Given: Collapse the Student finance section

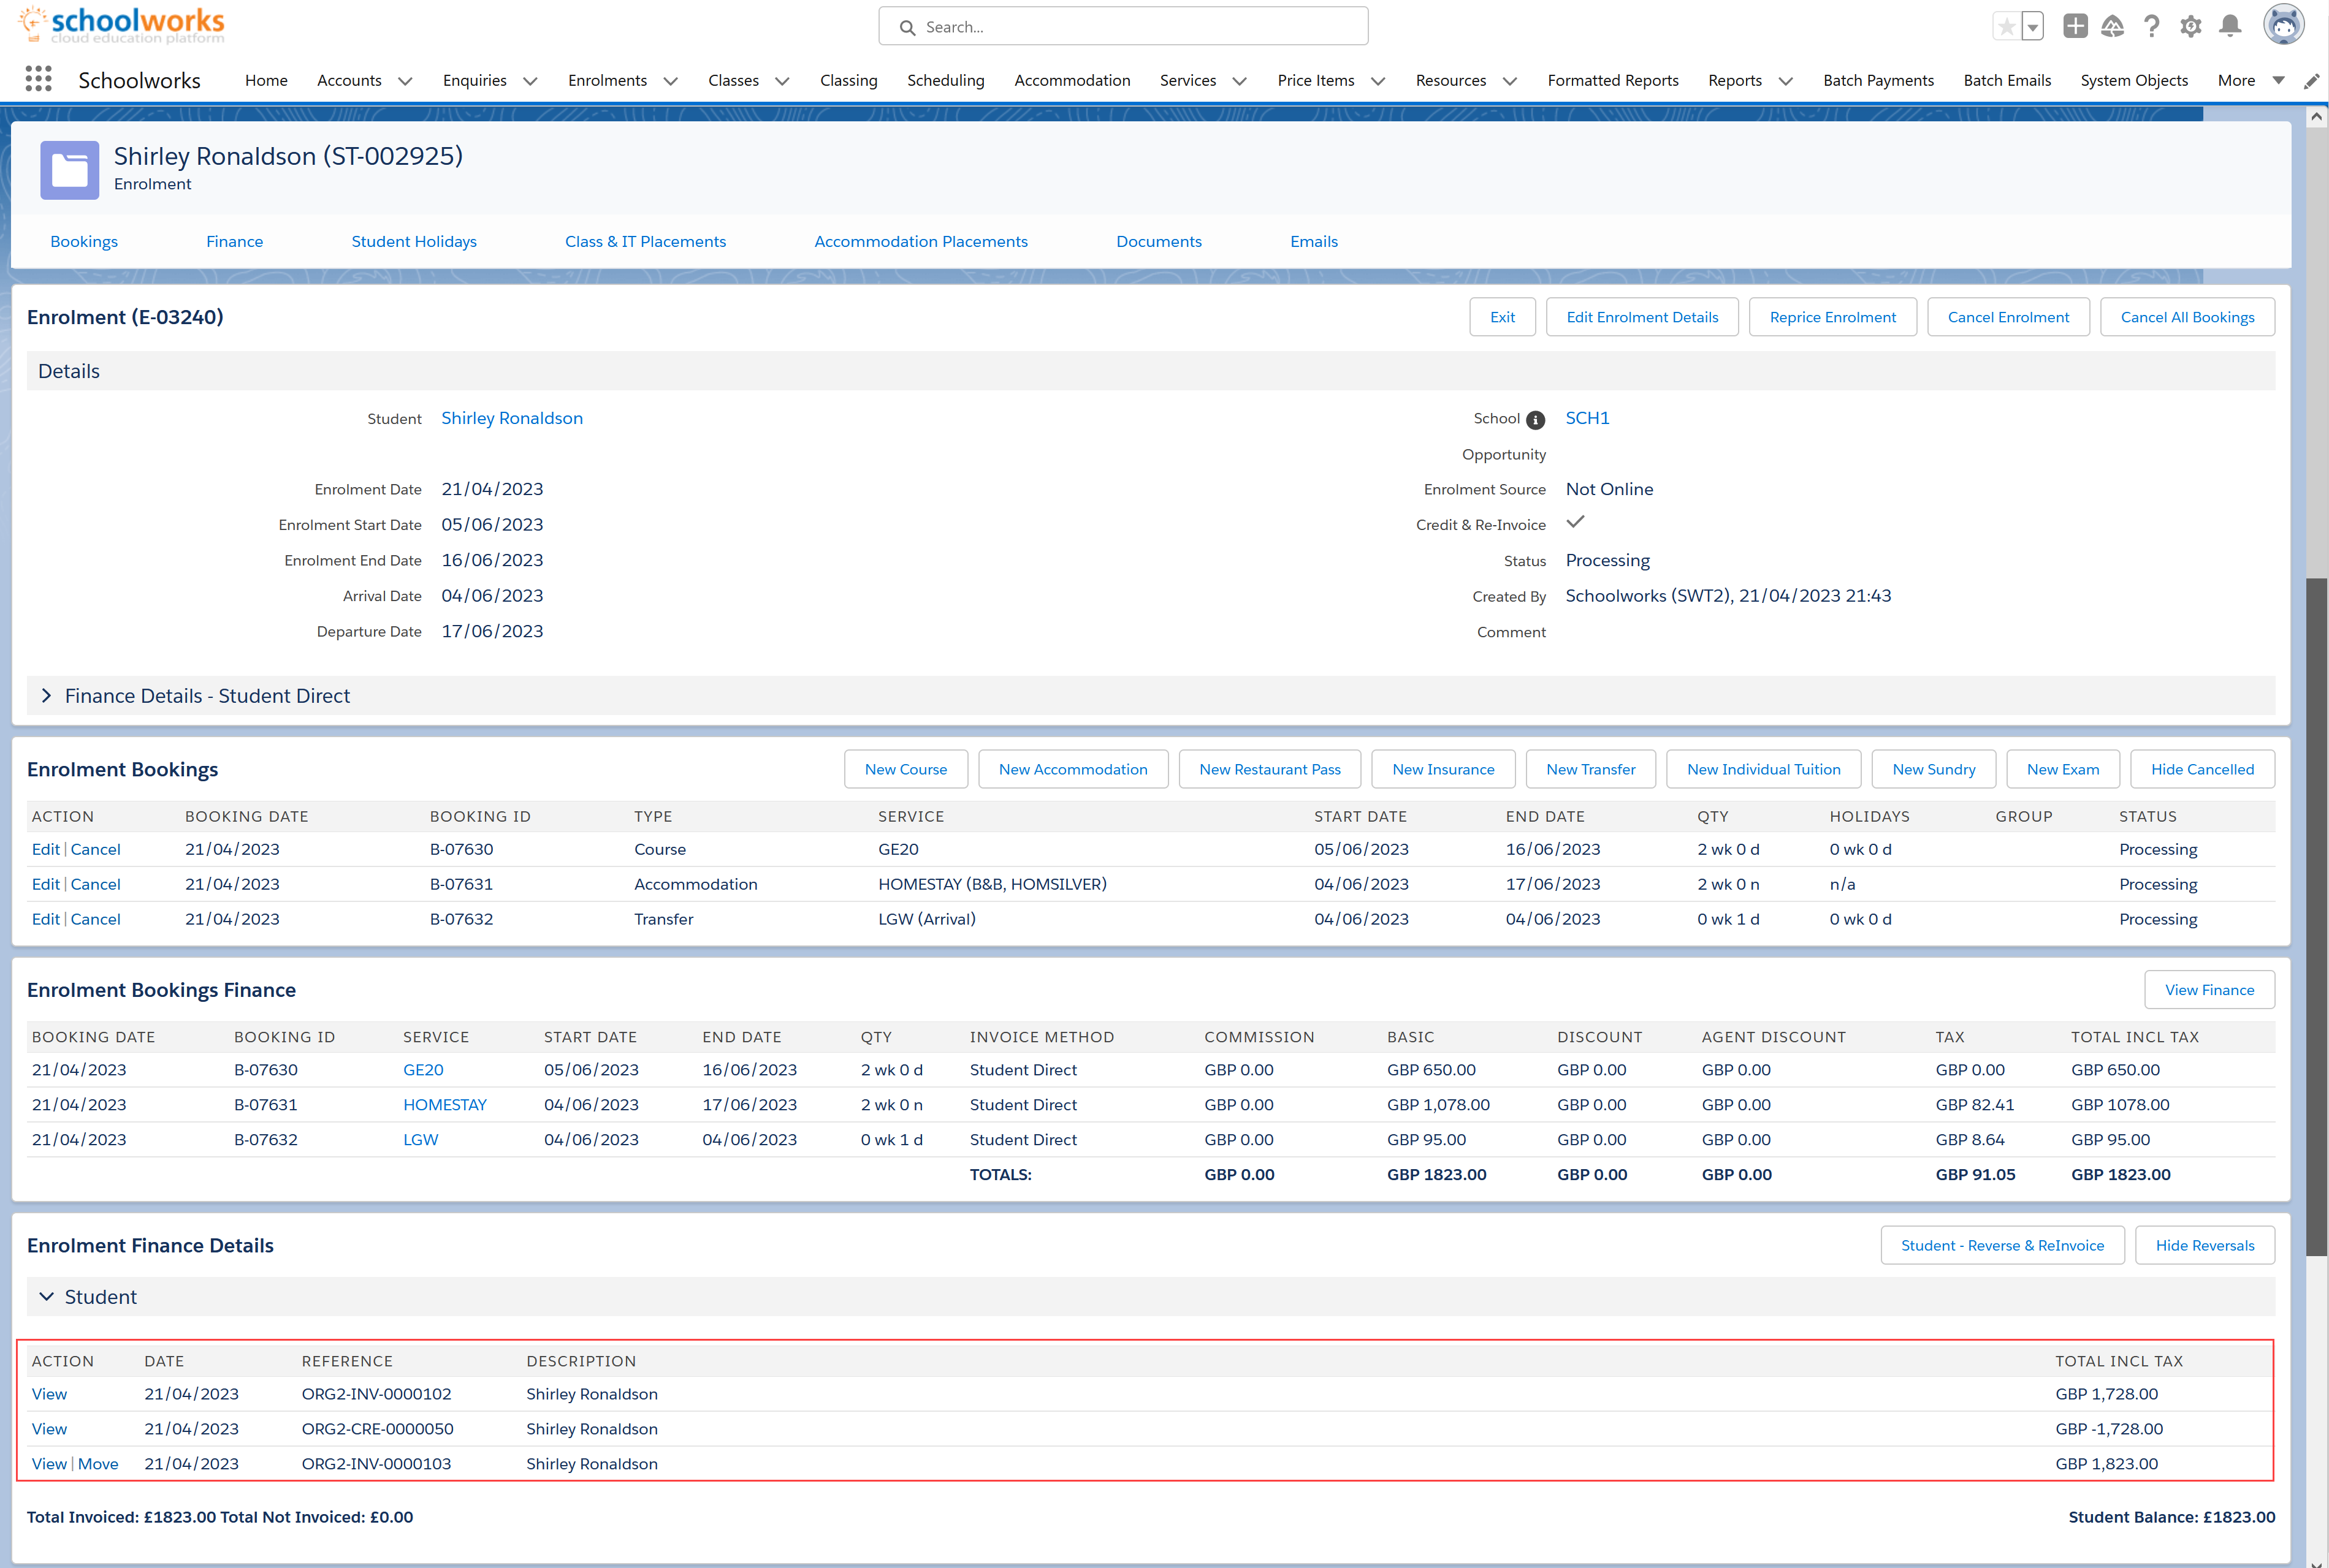Looking at the screenshot, I should coord(46,1297).
